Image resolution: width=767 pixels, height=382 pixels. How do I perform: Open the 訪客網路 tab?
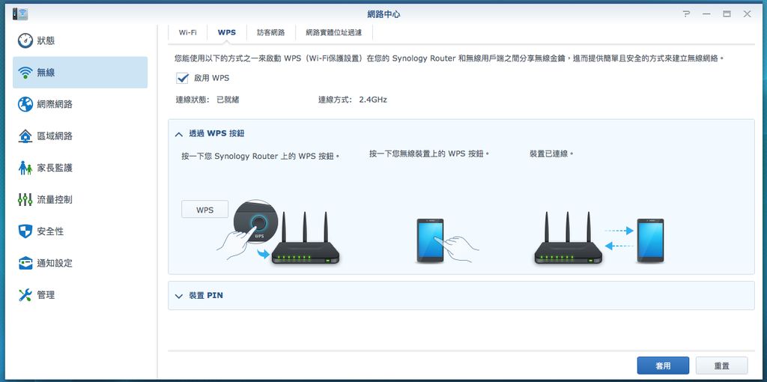(270, 32)
